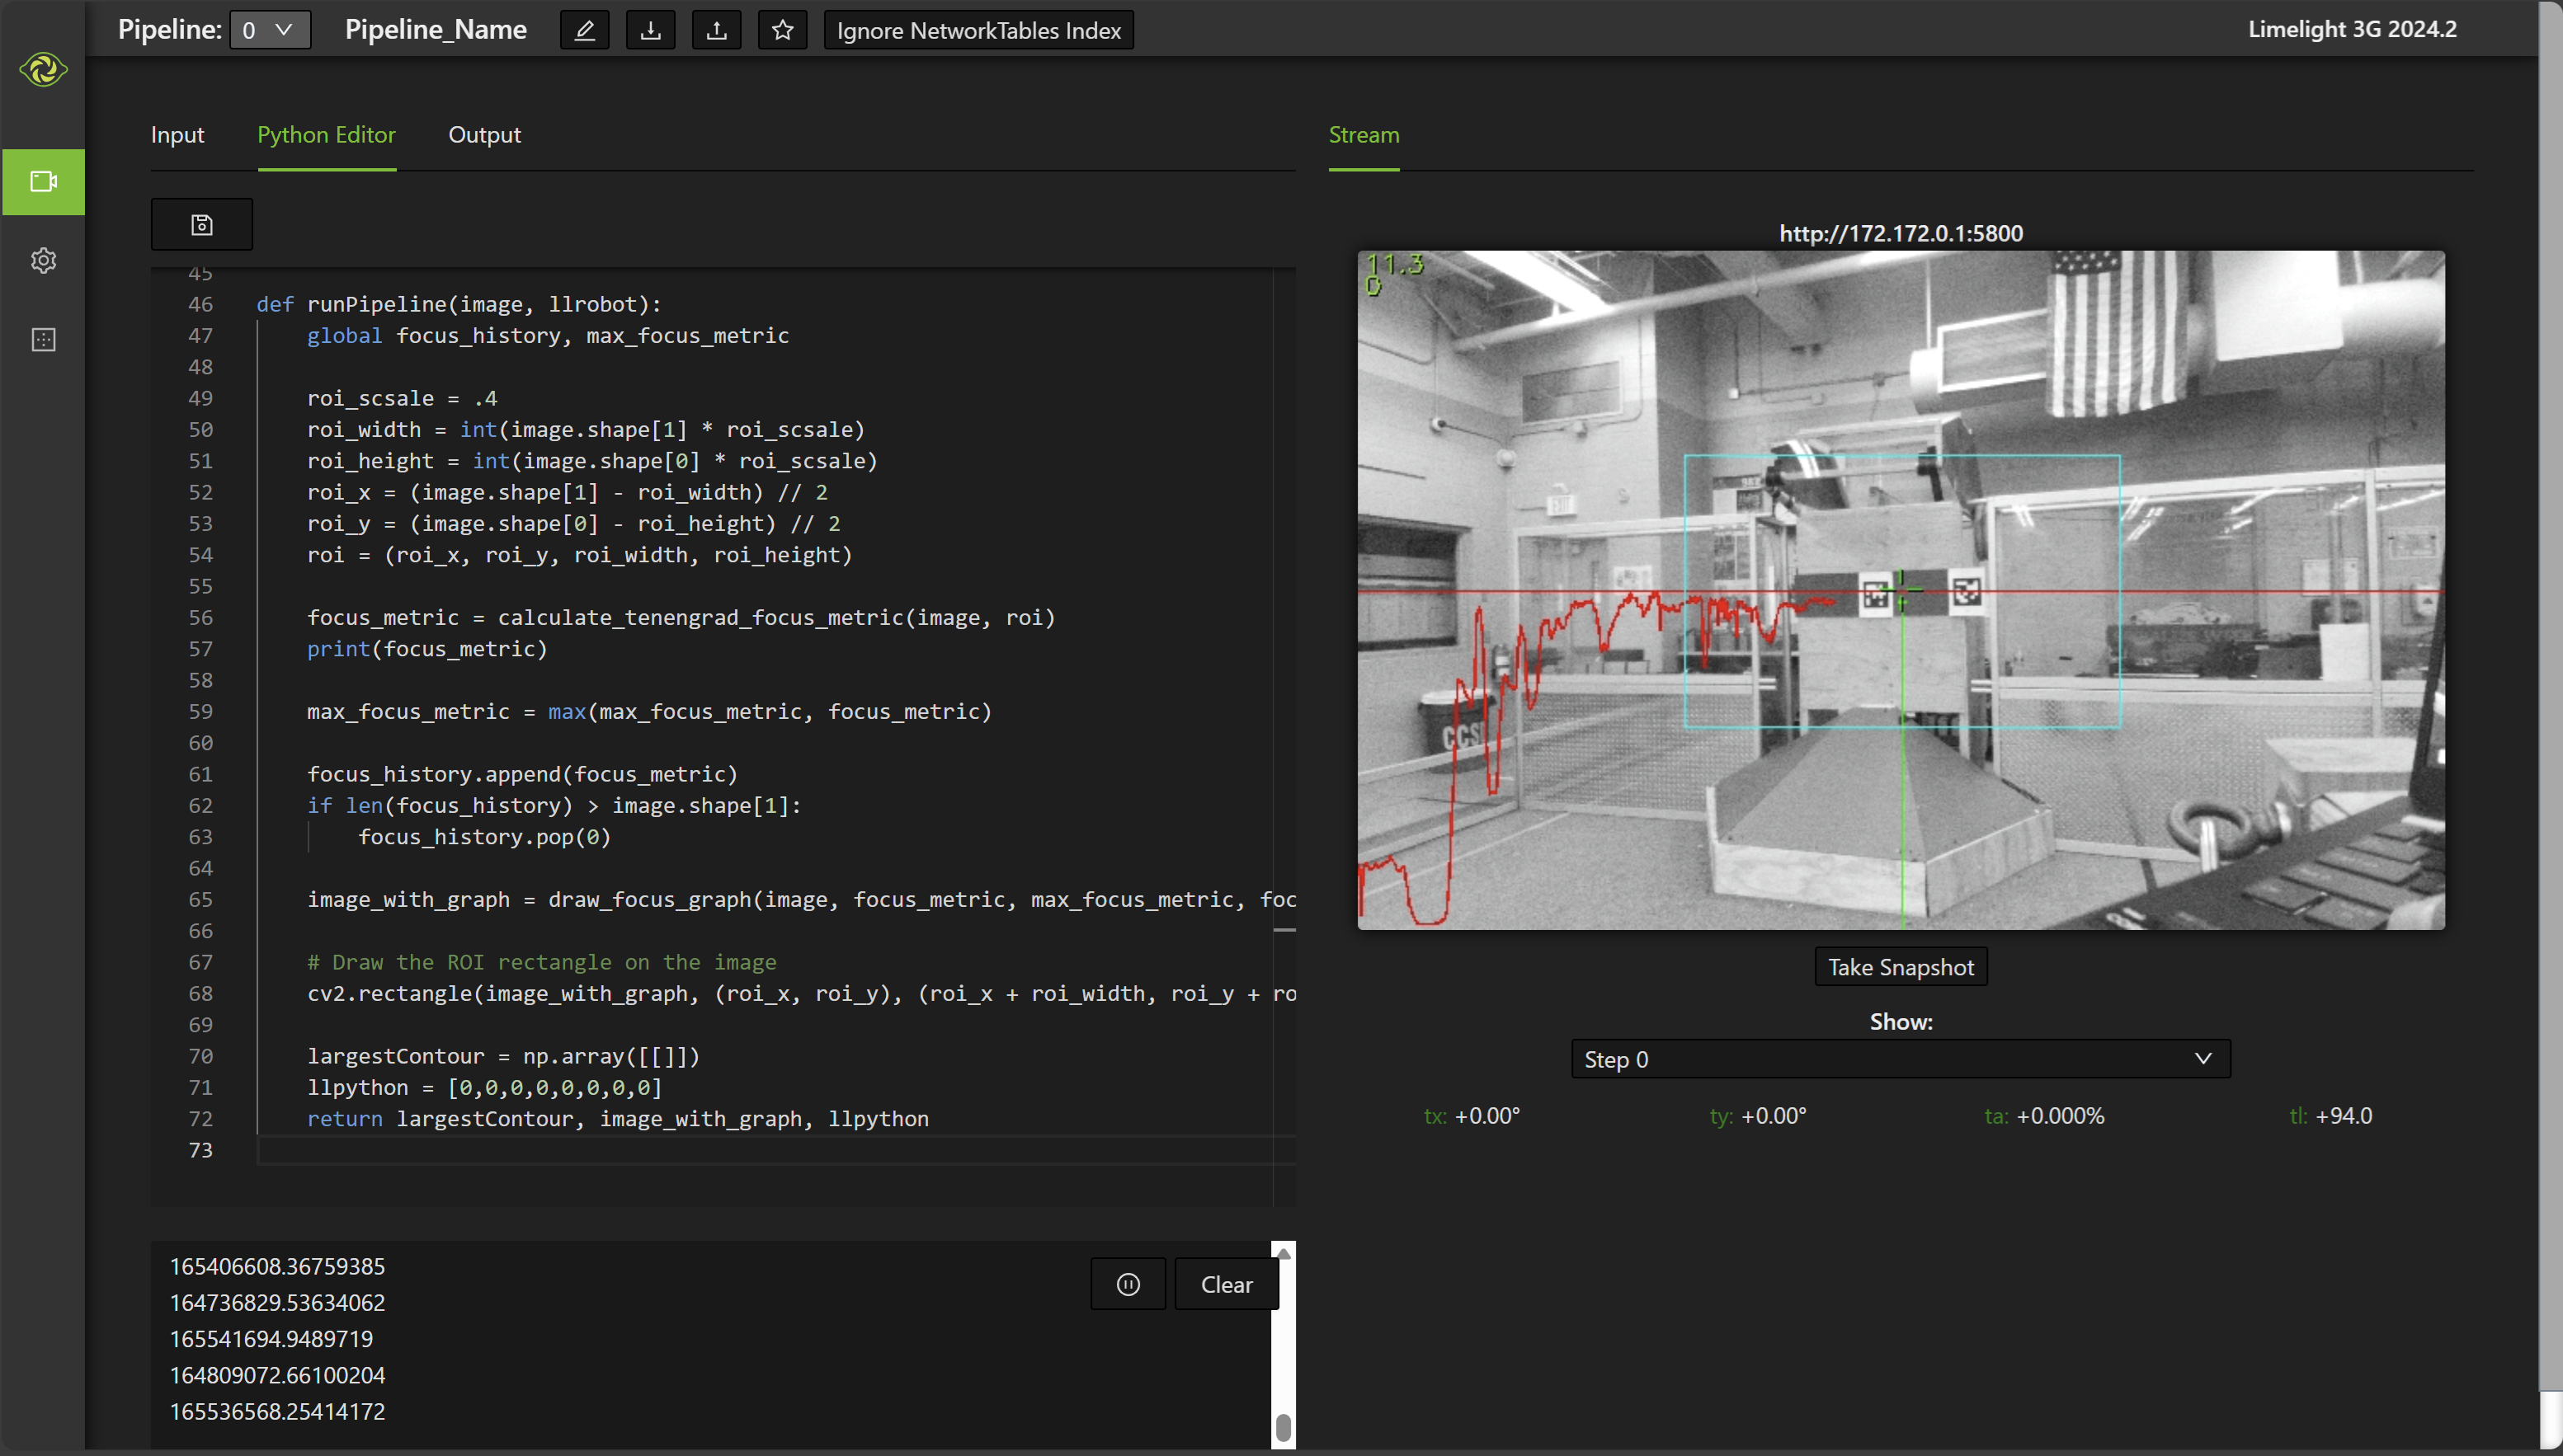Toggle the console info icon
This screenshot has width=2563, height=1456.
point(1128,1282)
